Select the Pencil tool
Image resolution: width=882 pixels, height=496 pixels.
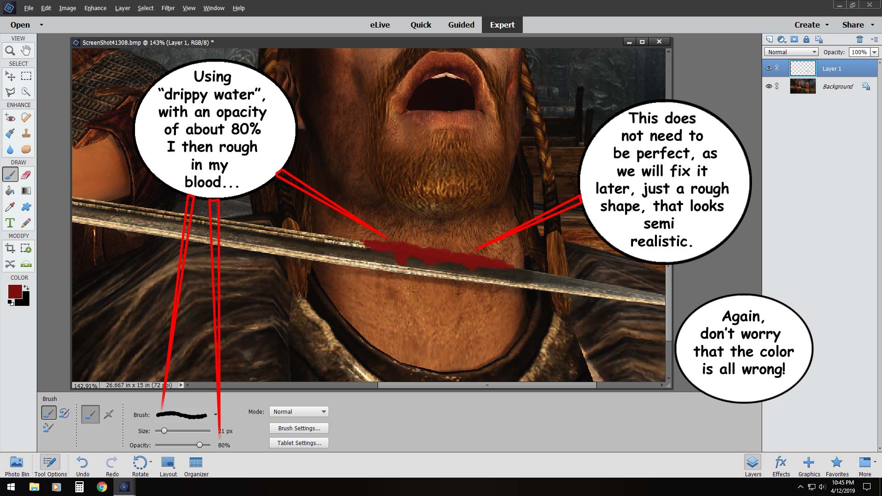pyautogui.click(x=26, y=223)
